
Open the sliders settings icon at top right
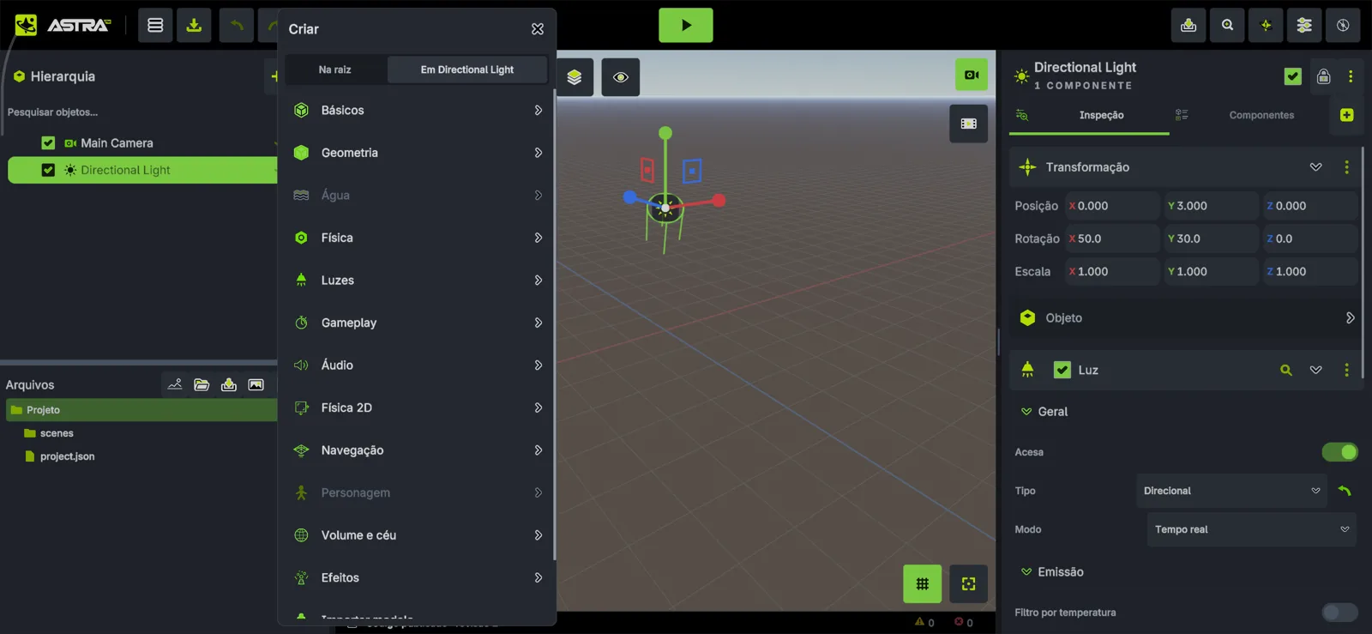click(x=1304, y=25)
